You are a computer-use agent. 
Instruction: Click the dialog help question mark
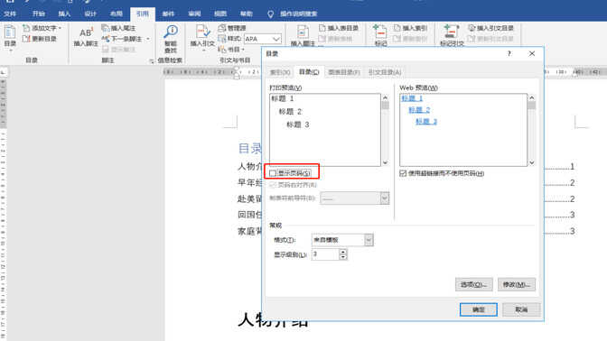click(509, 53)
